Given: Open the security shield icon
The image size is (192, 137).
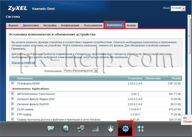Looking at the screenshot, I should point(110,129).
